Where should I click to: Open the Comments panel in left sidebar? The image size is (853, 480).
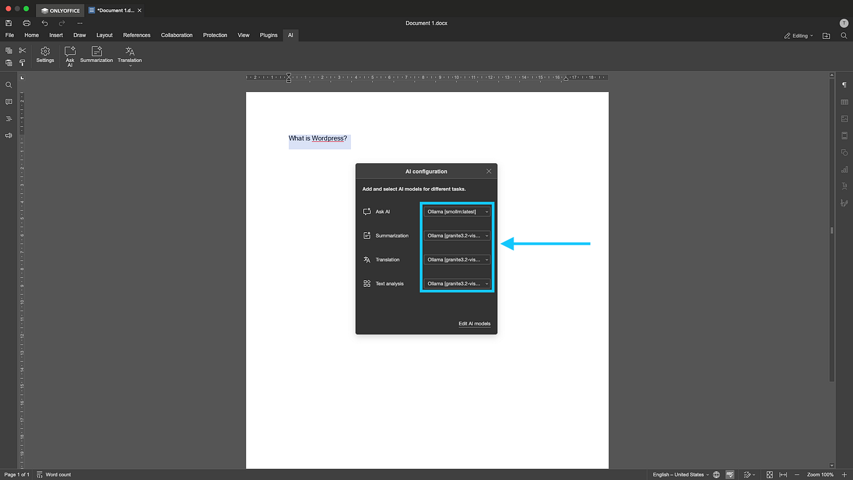click(9, 102)
